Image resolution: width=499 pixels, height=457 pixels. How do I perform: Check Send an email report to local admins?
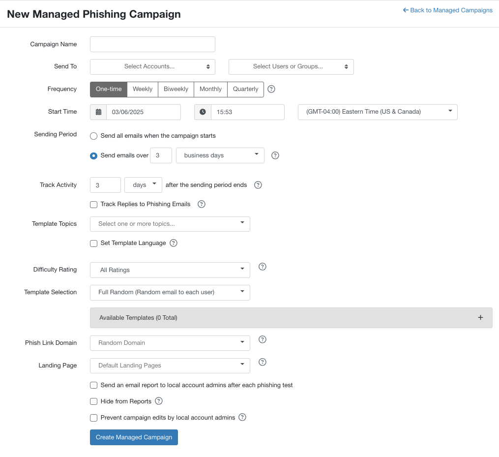[93, 385]
